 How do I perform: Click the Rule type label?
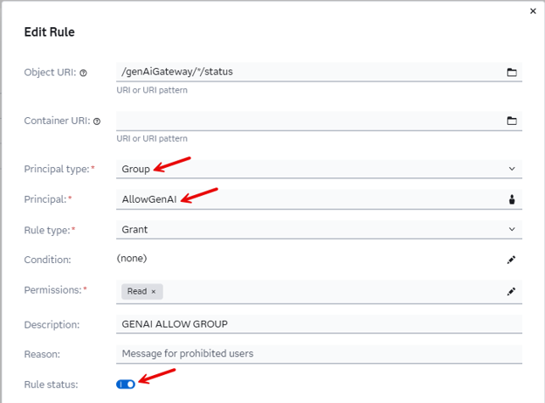pyautogui.click(x=47, y=230)
